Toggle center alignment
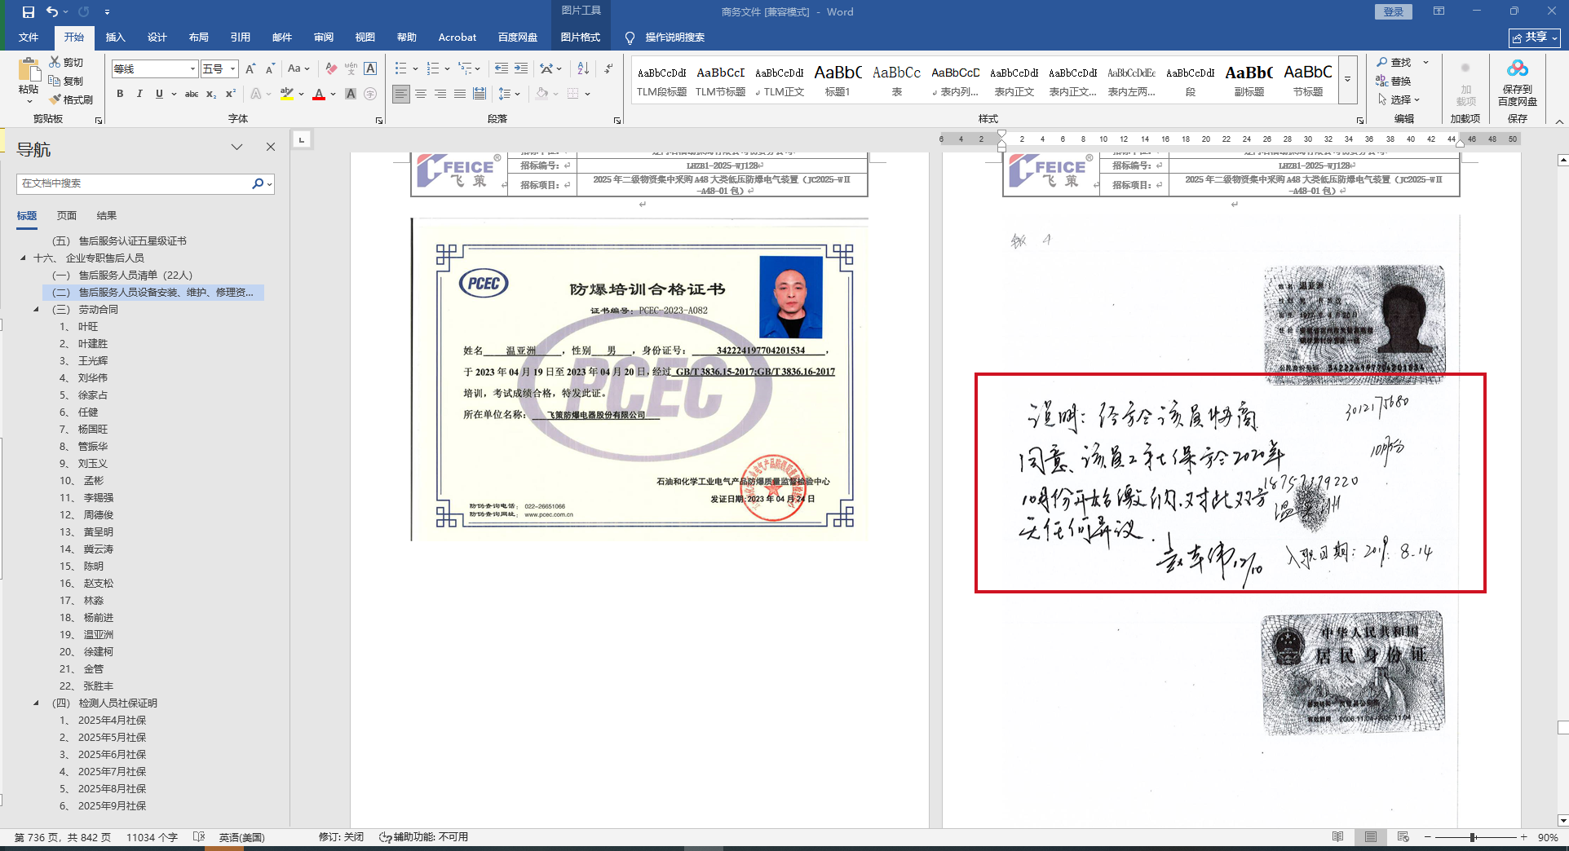 (421, 94)
